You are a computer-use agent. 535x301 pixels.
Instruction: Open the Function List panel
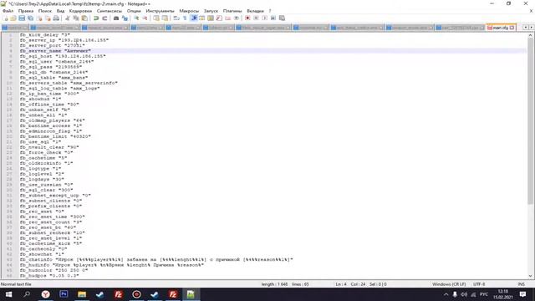(x=219, y=18)
